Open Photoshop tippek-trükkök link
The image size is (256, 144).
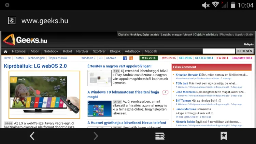coord(237,34)
